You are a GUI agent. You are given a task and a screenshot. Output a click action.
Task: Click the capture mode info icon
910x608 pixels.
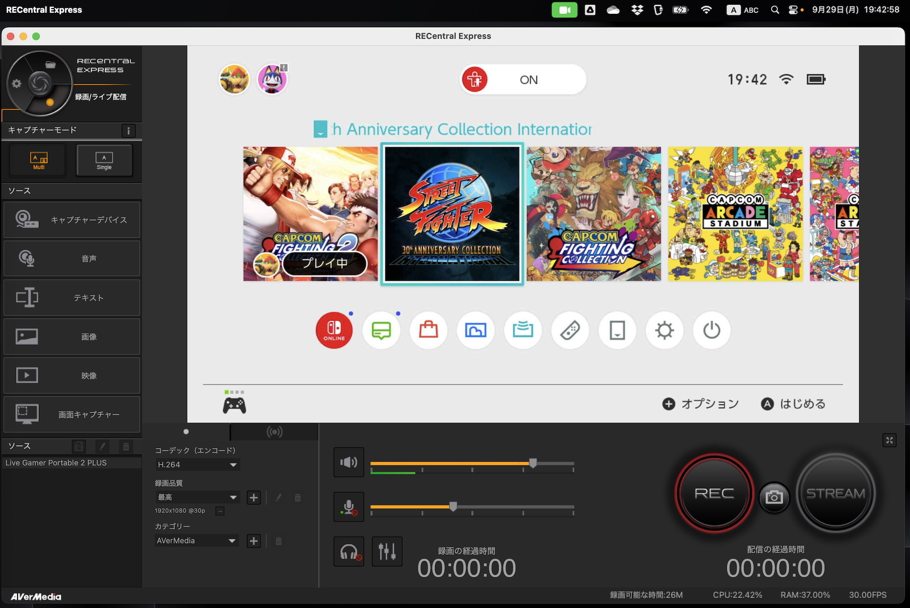128,131
